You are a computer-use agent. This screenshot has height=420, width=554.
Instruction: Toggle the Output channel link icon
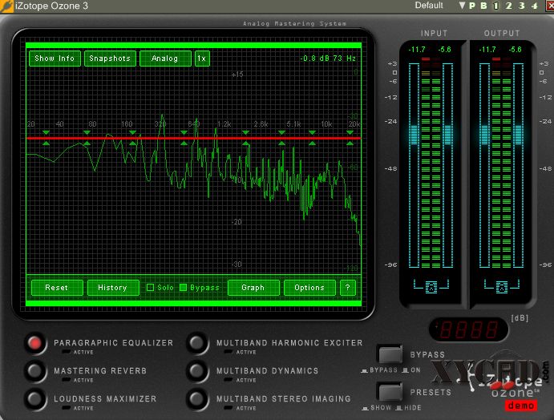(502, 287)
